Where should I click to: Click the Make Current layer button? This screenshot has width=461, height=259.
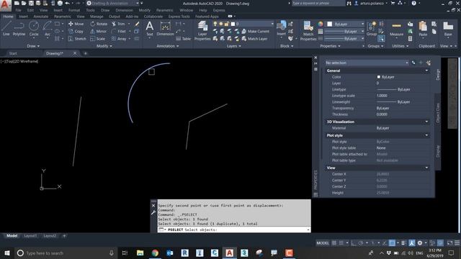point(255,31)
